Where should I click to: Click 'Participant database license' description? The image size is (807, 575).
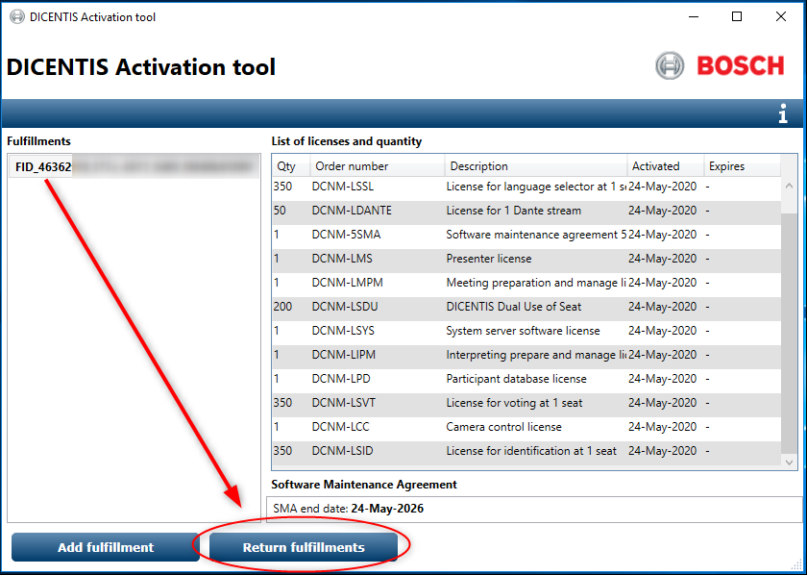(516, 379)
